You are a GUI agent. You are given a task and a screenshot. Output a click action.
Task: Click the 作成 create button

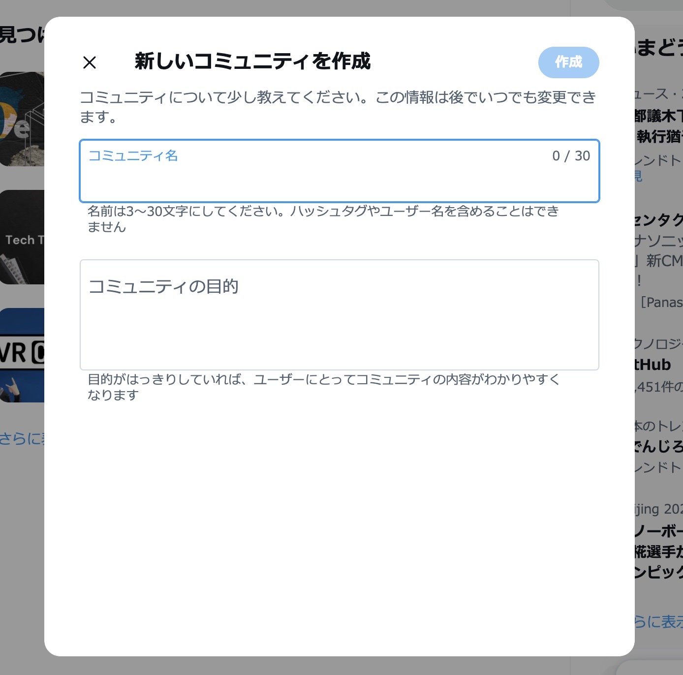pos(568,62)
